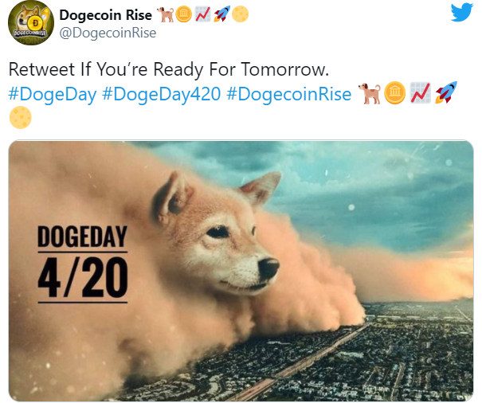The height and width of the screenshot is (403, 482).
Task: Click the rocket emoji in tweet text
Action: click(x=446, y=92)
